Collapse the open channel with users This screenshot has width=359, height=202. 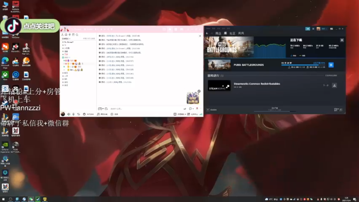tap(63, 57)
